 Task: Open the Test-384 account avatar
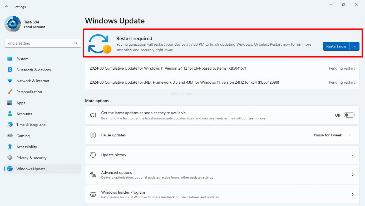coord(13,24)
